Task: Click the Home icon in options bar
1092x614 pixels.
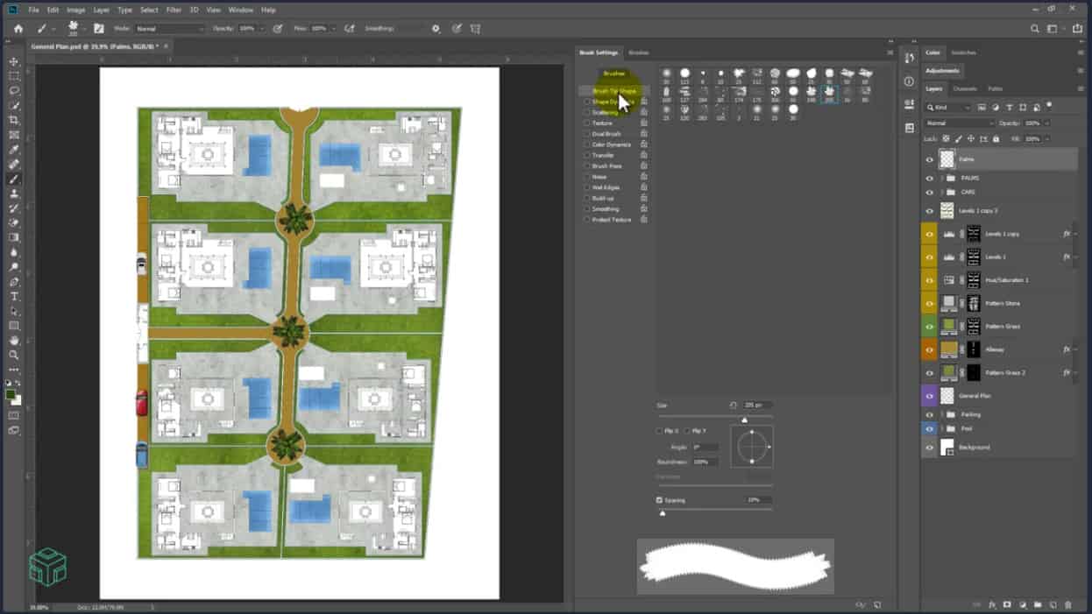Action: click(18, 29)
